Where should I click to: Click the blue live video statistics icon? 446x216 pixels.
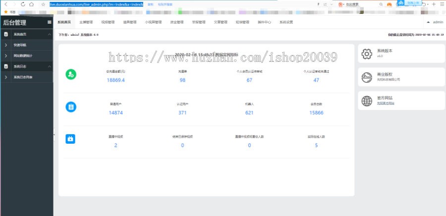click(x=71, y=139)
